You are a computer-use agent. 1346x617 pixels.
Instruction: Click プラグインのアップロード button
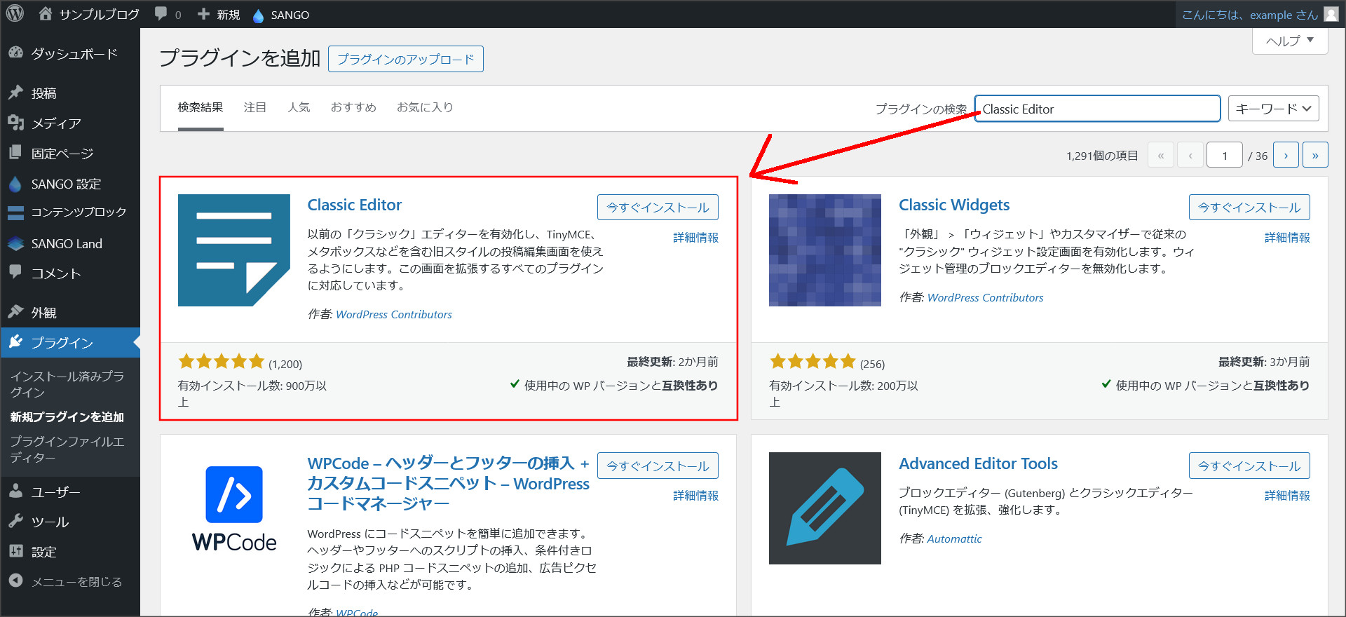[405, 60]
